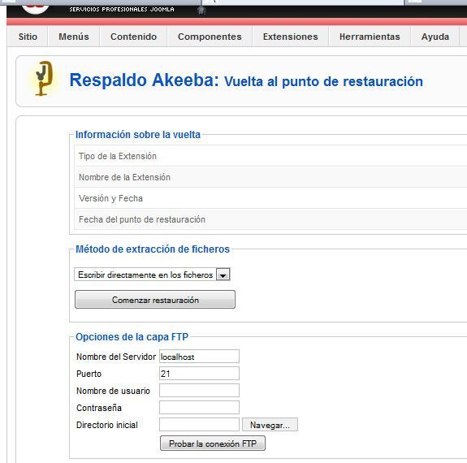Open the Componentes menu
The width and height of the screenshot is (467, 463).
pyautogui.click(x=210, y=37)
